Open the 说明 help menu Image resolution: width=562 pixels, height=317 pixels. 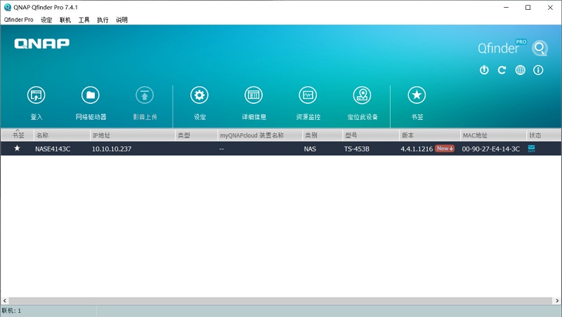pos(122,20)
